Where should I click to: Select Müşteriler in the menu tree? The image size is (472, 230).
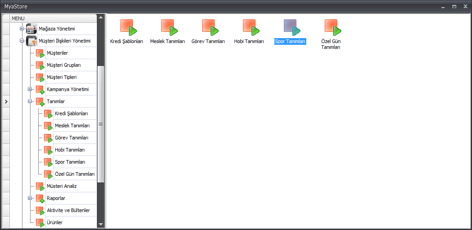pos(57,53)
